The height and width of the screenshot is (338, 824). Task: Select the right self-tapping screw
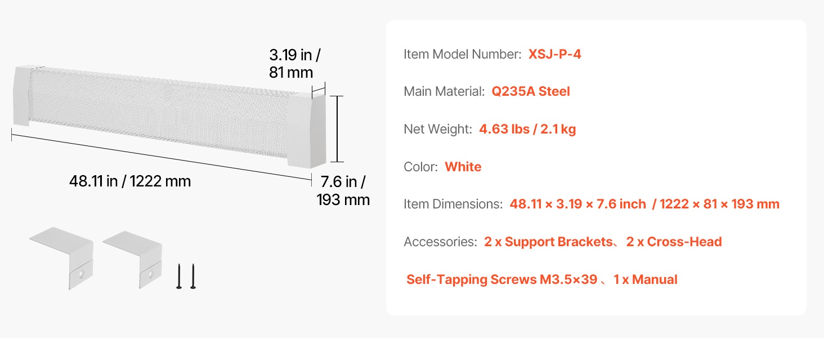coord(192,277)
